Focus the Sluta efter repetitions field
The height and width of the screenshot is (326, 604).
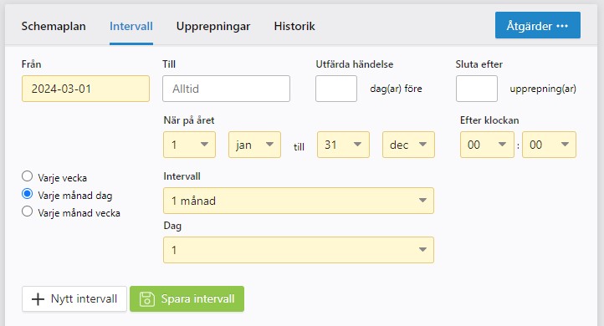[477, 89]
